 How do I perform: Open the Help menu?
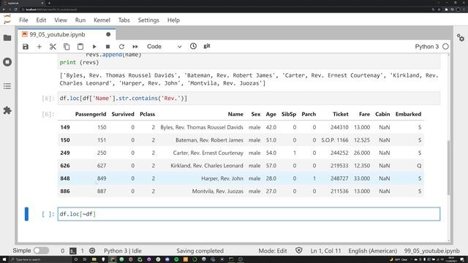coord(173,20)
